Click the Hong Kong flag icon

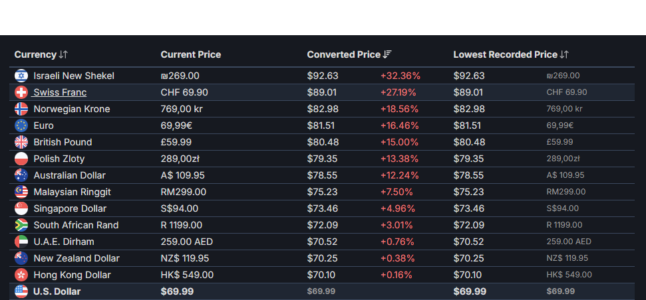pyautogui.click(x=21, y=275)
